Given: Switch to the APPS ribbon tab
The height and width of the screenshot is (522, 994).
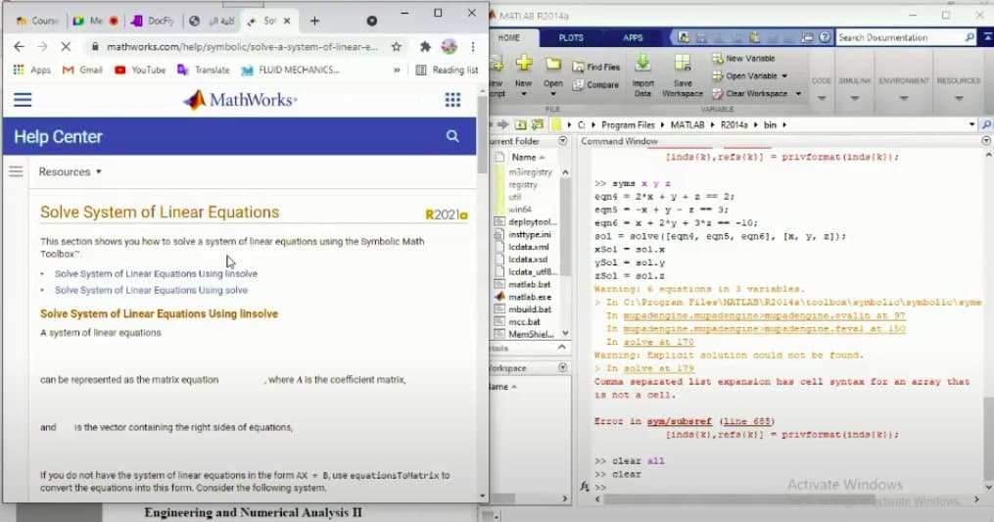Looking at the screenshot, I should point(633,37).
